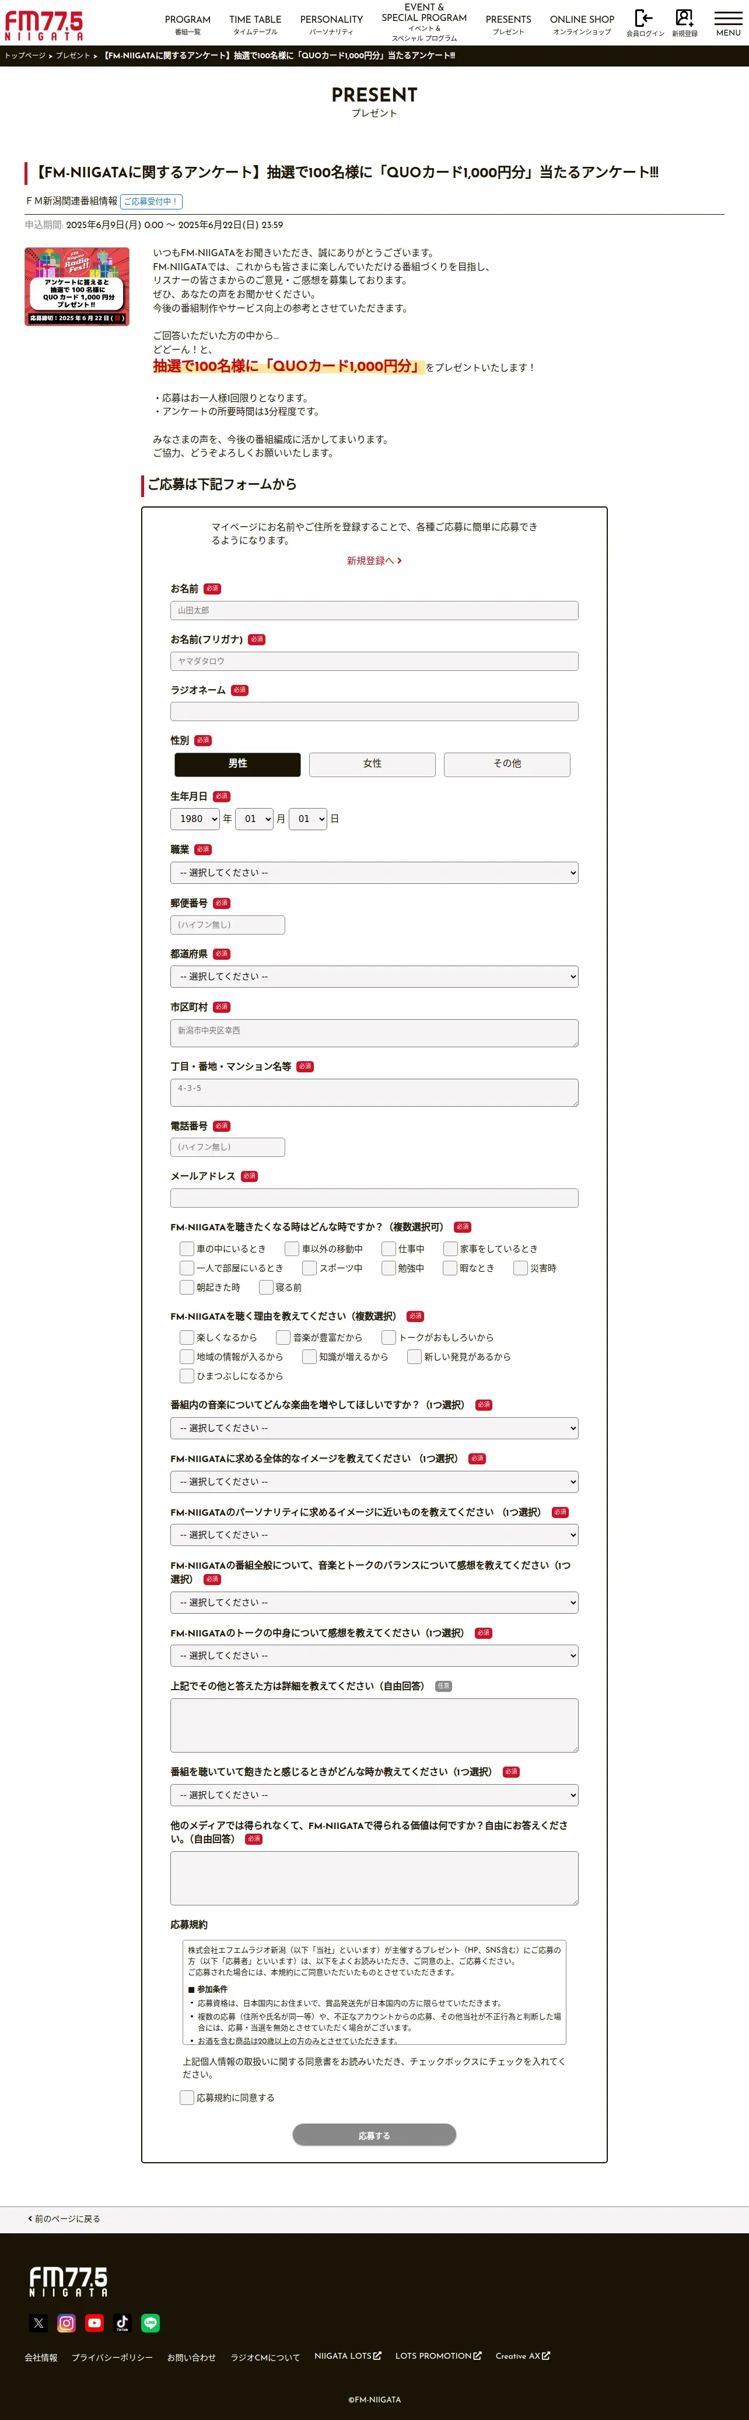Screen dimensions: 749x2420
Task: Follow the 新規登録へ link
Action: [374, 561]
